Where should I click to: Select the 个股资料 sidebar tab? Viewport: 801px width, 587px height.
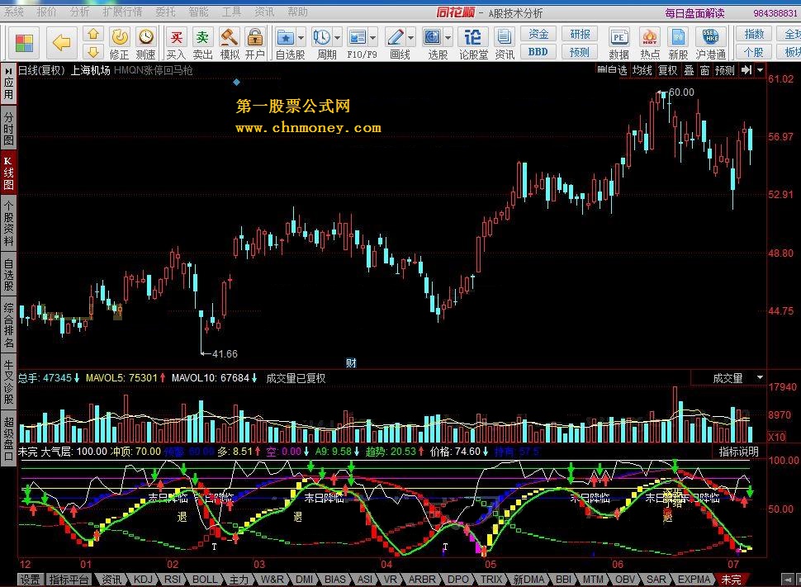click(8, 223)
